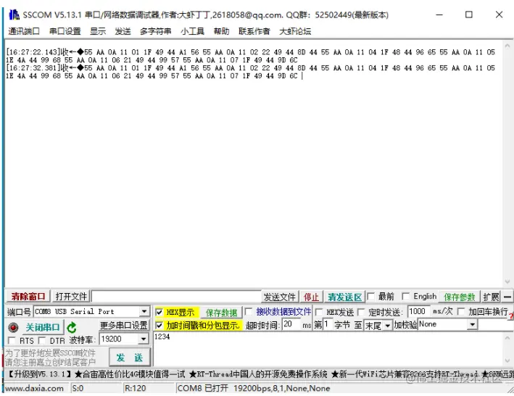Expand the 19200 baud rate dropdown

point(144,339)
